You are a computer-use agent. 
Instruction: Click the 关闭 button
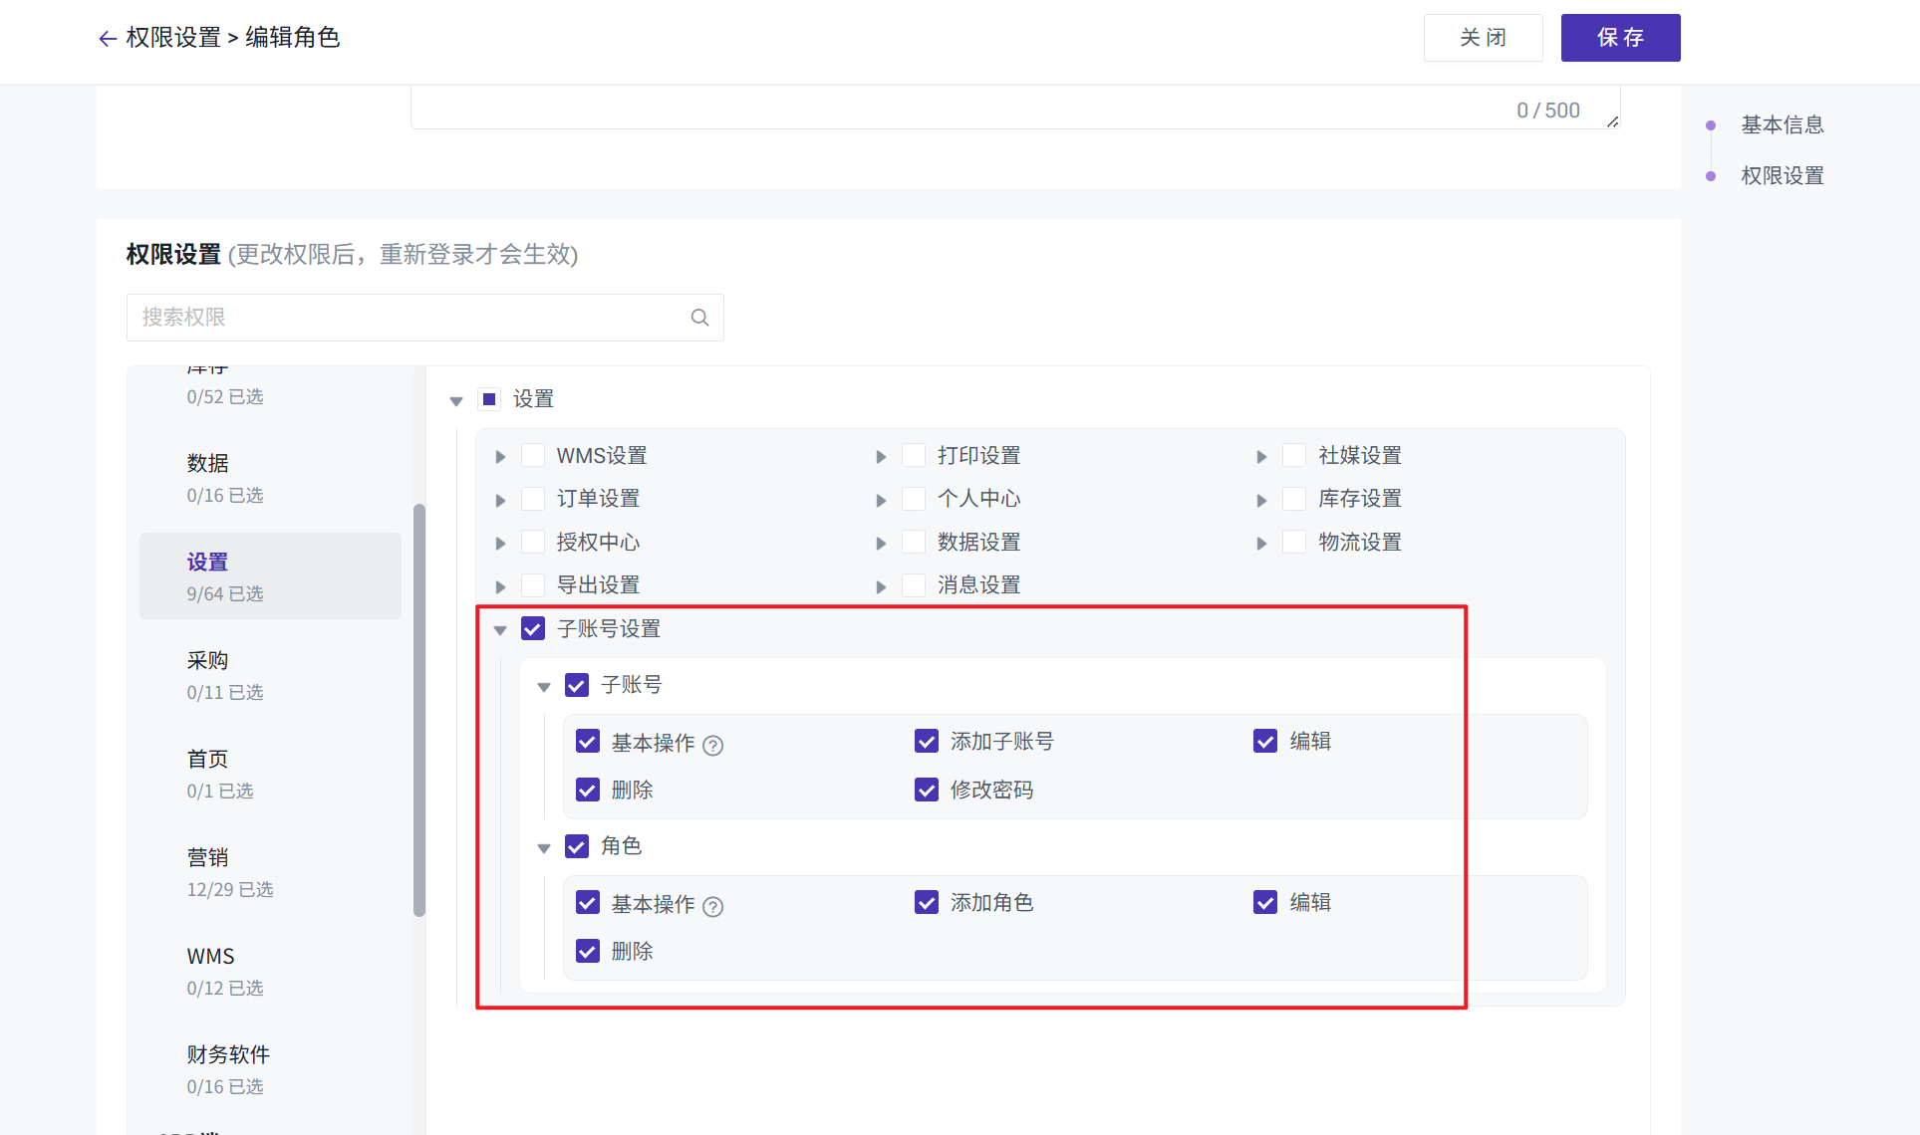pyautogui.click(x=1483, y=38)
